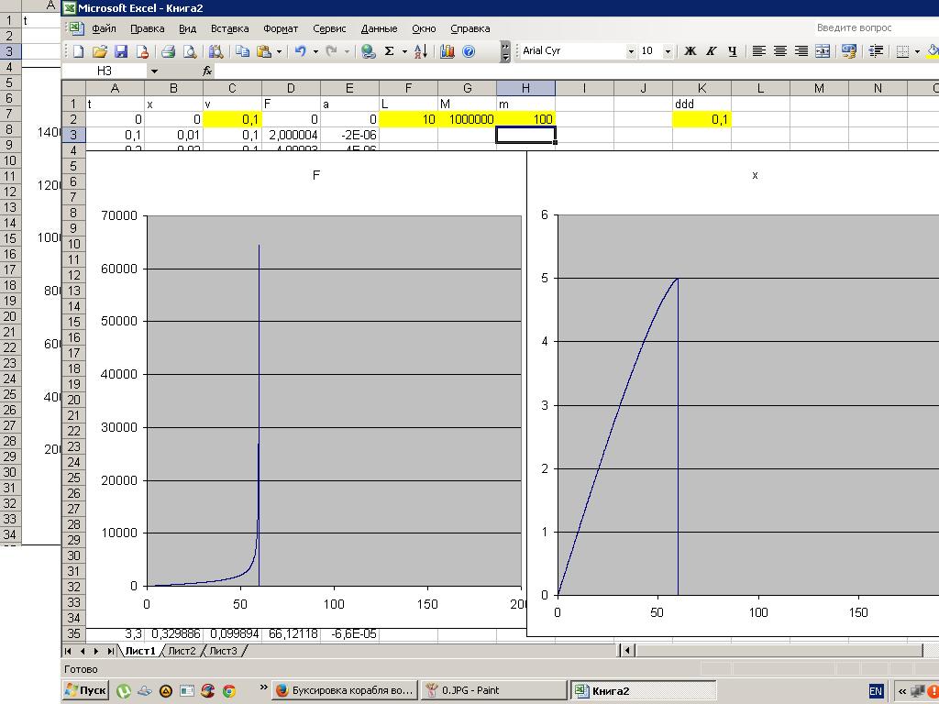Expand the Arial Cyr font dropdown
Image resolution: width=939 pixels, height=704 pixels.
(631, 51)
